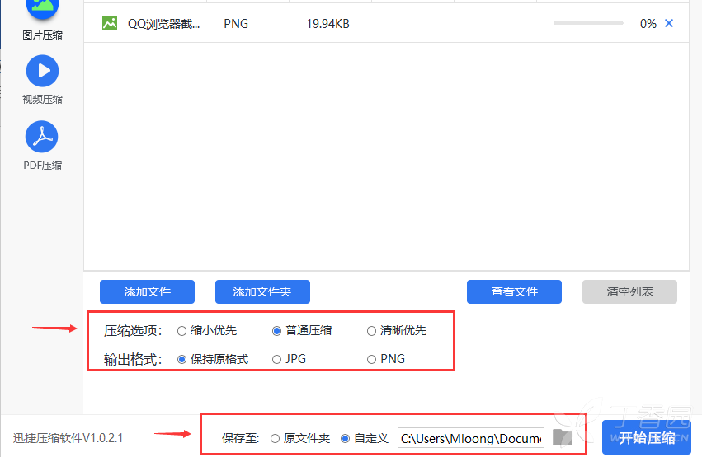This screenshot has width=702, height=457.
Task: Open the 图片压缩 image compression section
Action: click(x=43, y=9)
